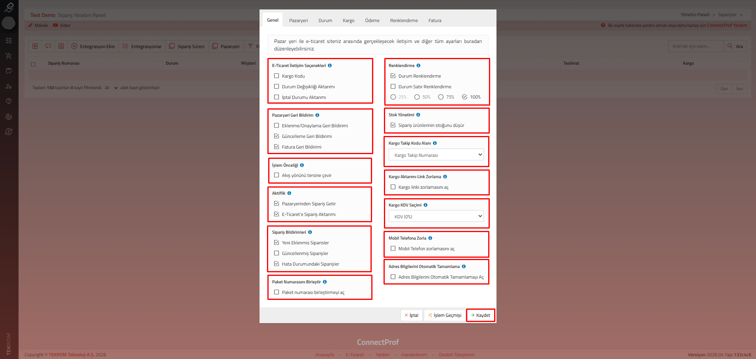Open the currency cycle icon in sidebar
The image size is (756, 359).
coord(9,132)
